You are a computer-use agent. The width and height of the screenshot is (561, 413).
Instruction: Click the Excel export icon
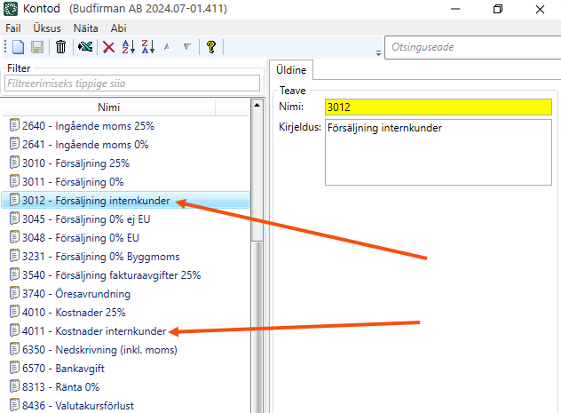[85, 47]
